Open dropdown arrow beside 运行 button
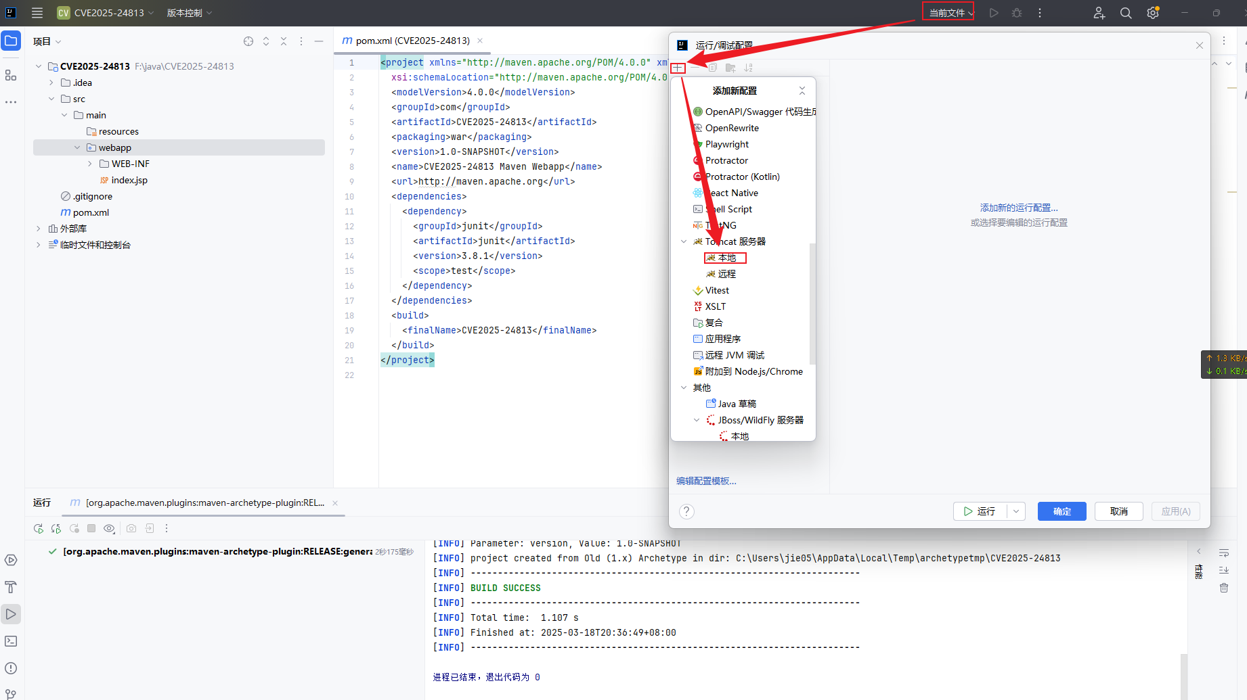Screen dimensions: 1247x700 (x=1016, y=511)
